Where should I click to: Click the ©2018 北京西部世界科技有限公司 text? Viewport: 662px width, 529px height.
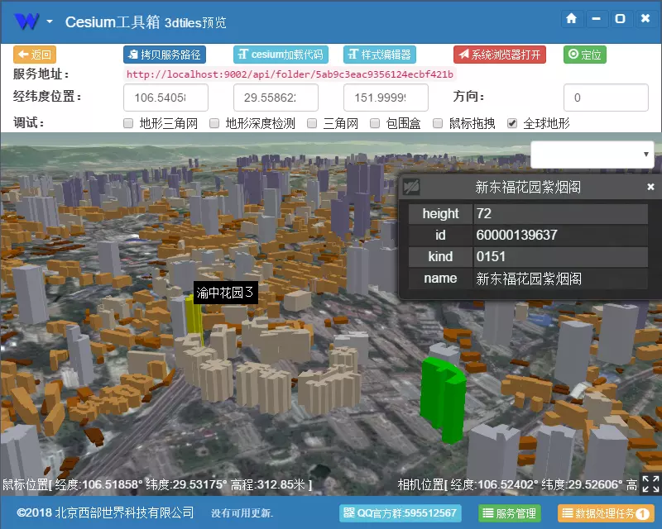tap(105, 512)
